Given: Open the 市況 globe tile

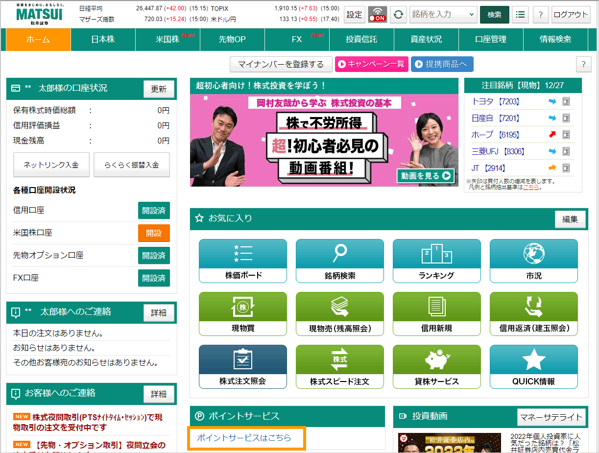Looking at the screenshot, I should click(534, 261).
